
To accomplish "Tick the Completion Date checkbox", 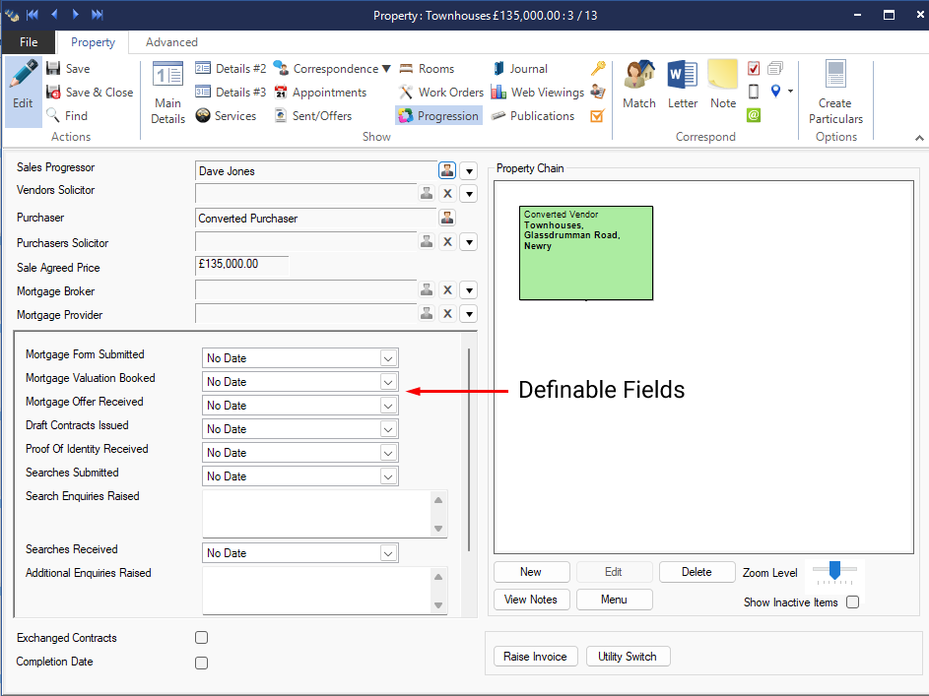I will coord(201,663).
